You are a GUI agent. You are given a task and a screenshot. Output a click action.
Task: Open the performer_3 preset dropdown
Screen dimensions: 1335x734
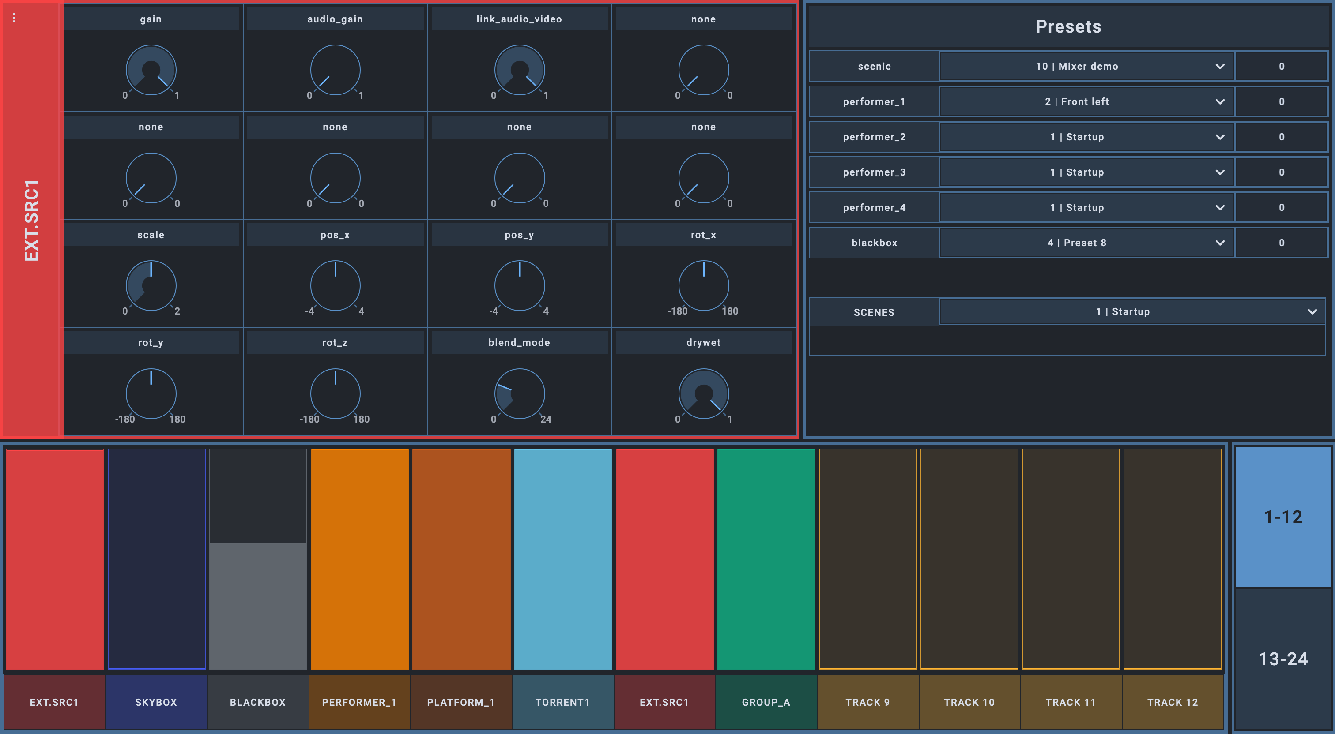1086,172
